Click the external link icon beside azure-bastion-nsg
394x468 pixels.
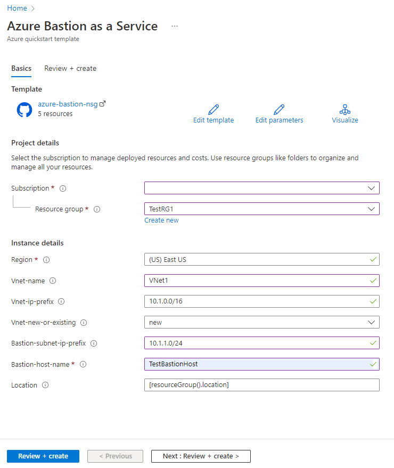tap(102, 104)
